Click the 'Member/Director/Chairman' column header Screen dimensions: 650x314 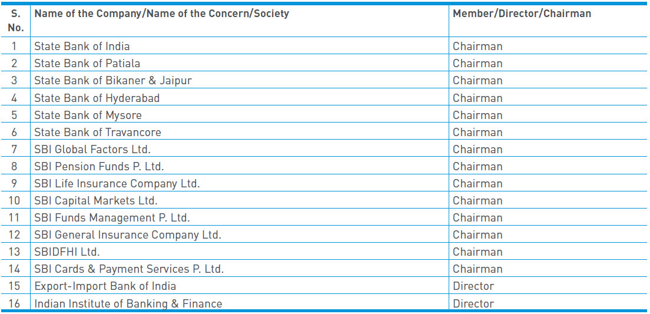tap(522, 14)
